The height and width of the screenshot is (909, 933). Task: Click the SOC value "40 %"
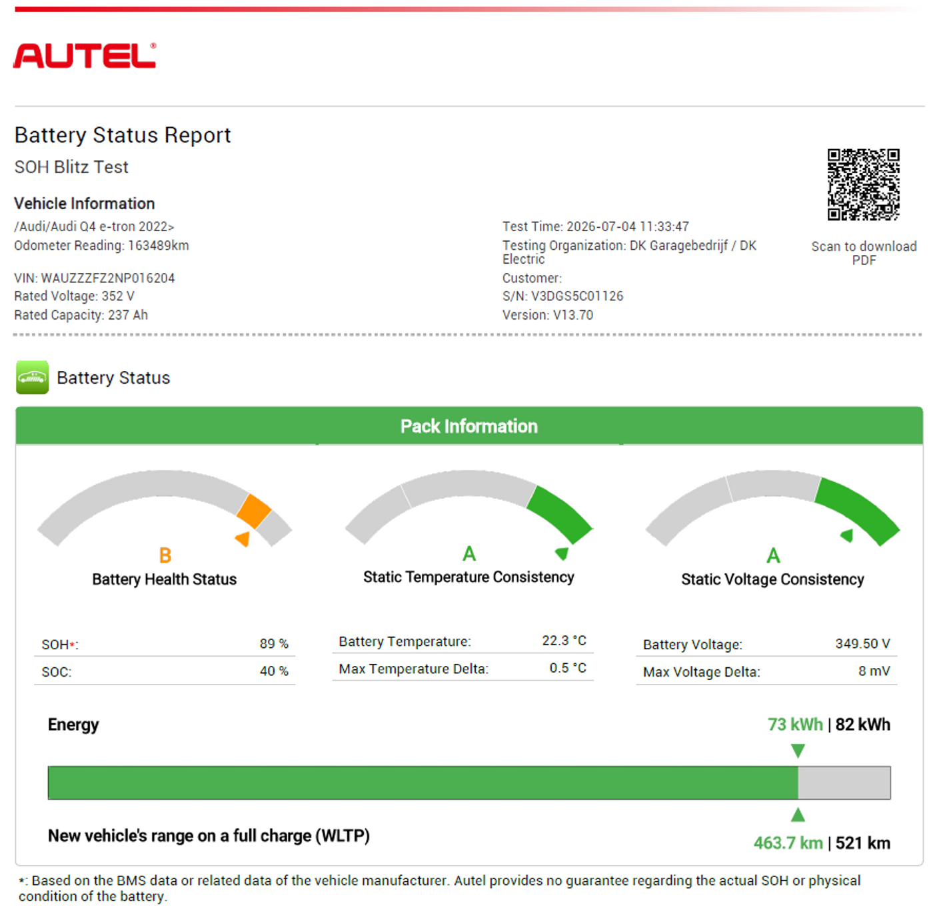(274, 671)
